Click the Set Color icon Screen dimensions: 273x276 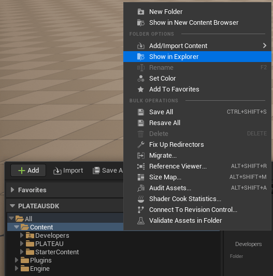(x=141, y=79)
